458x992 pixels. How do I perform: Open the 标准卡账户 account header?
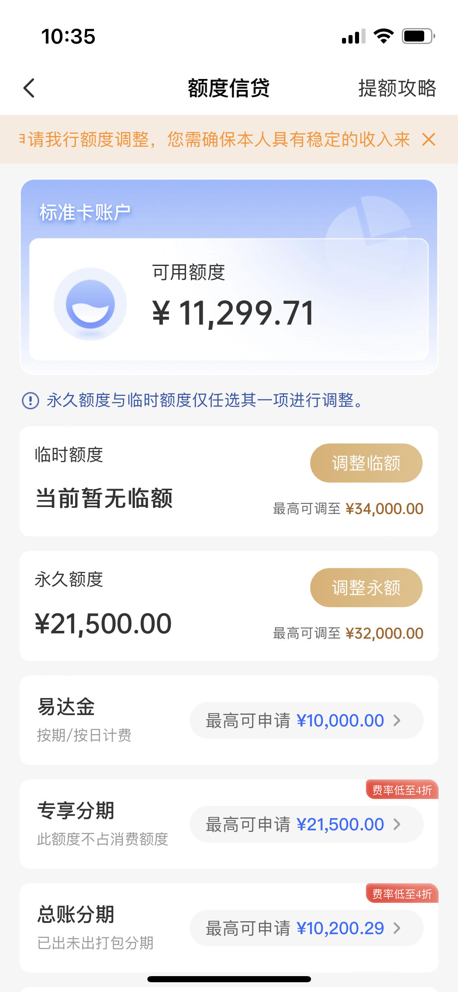(x=85, y=213)
